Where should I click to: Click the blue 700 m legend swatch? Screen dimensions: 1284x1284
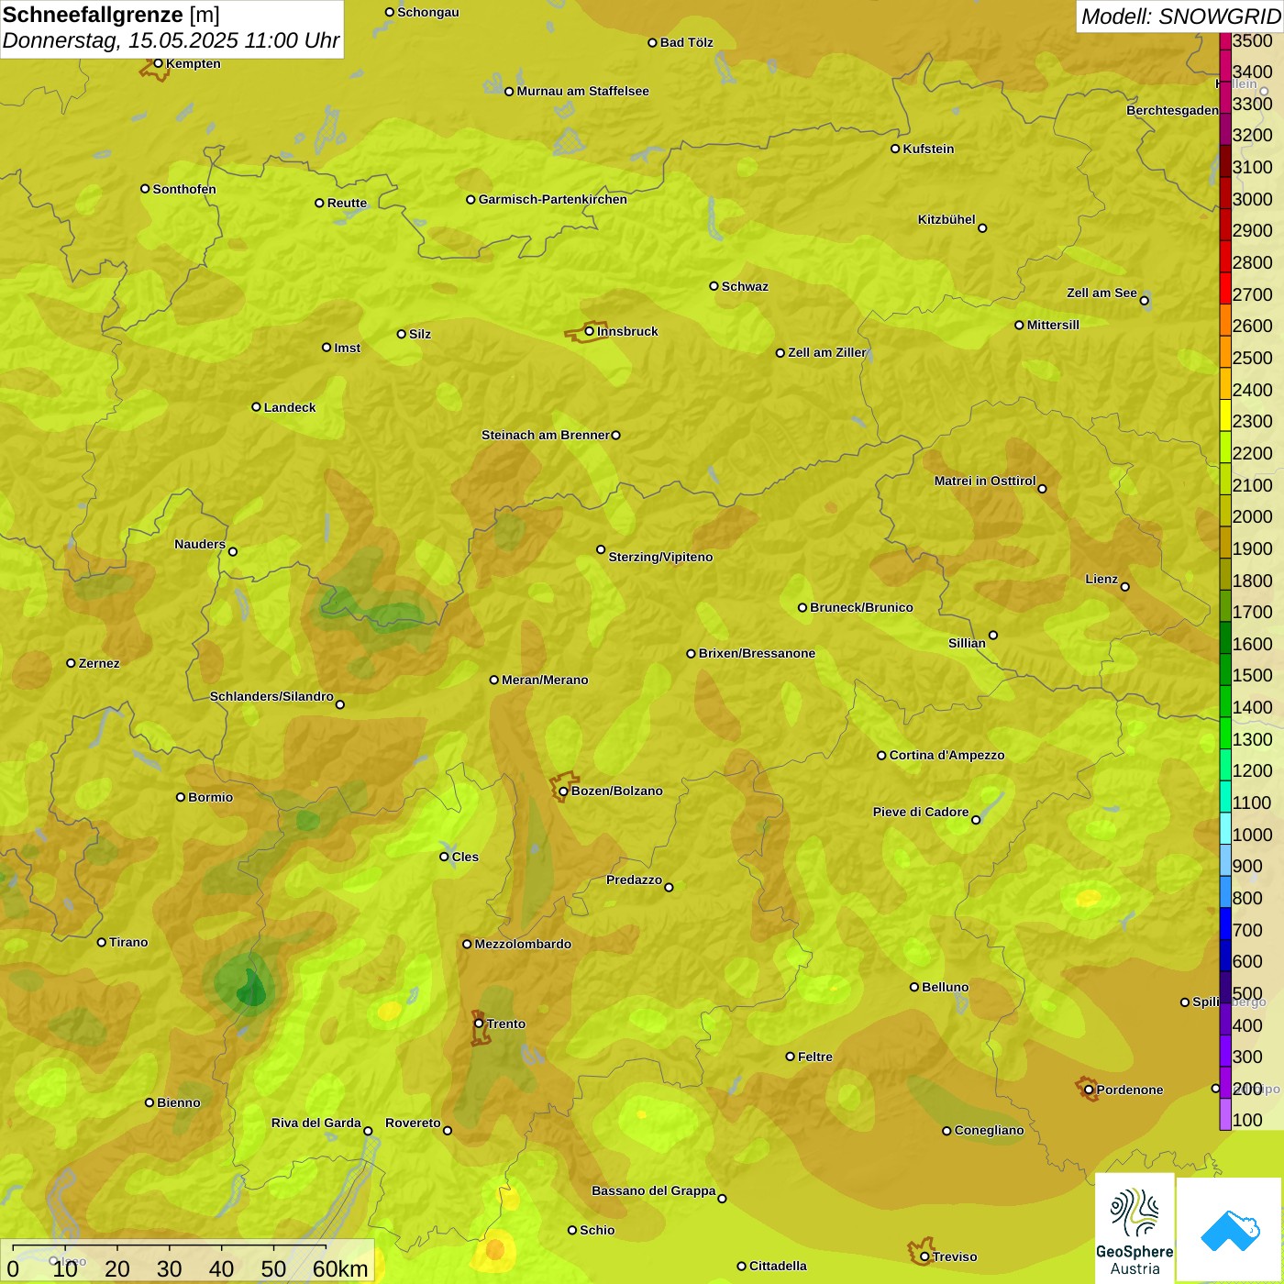pyautogui.click(x=1225, y=924)
